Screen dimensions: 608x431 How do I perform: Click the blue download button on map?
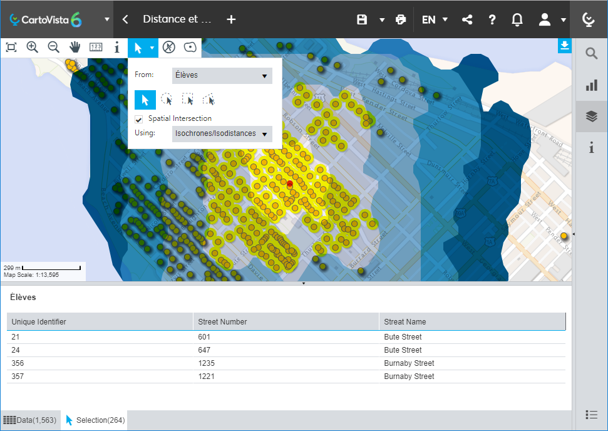coord(564,46)
